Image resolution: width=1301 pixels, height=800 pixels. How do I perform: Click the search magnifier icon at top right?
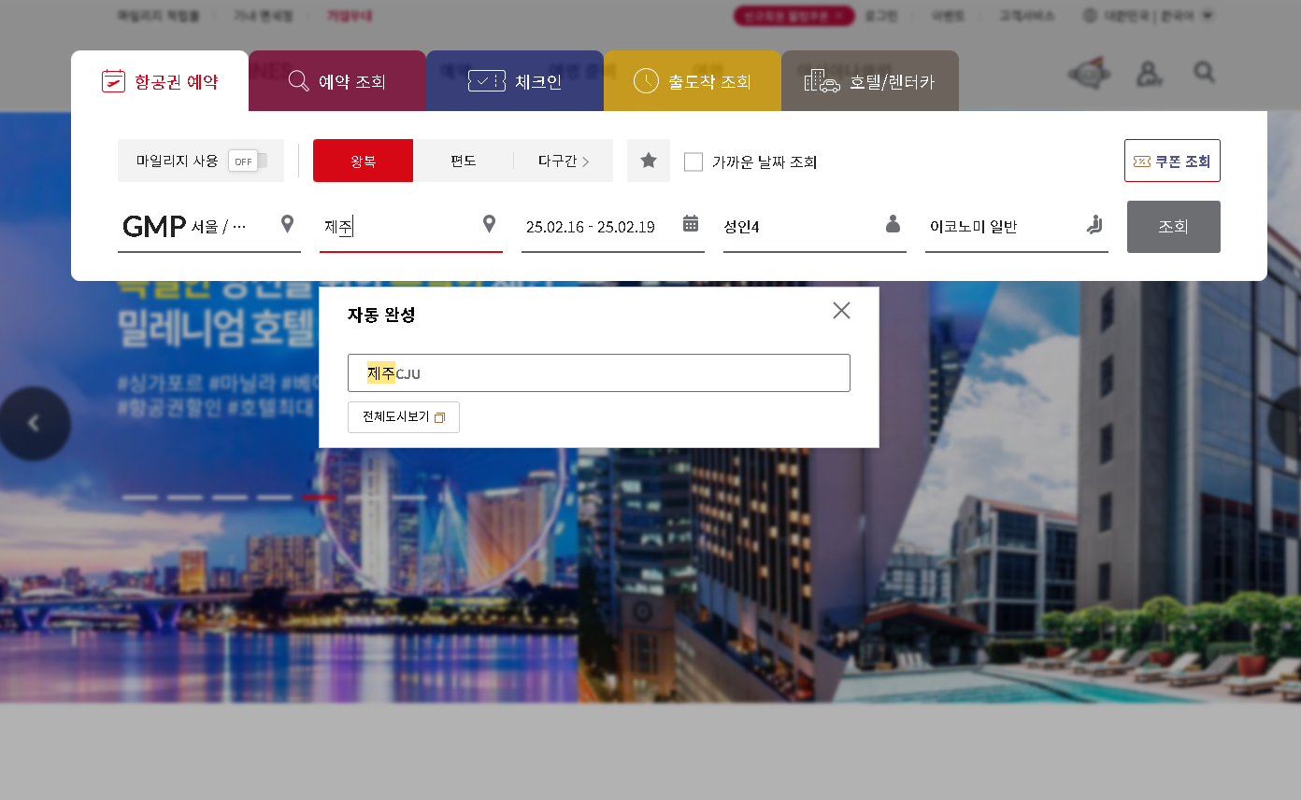(x=1204, y=72)
